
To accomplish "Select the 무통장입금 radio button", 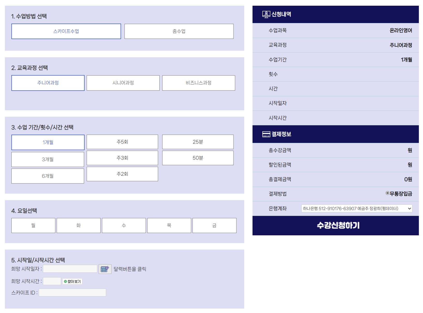I will (387, 193).
